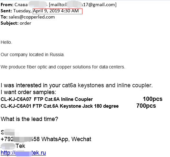Click the sales@copperled.com recipient address
The image size is (170, 157).
pos(32,17)
